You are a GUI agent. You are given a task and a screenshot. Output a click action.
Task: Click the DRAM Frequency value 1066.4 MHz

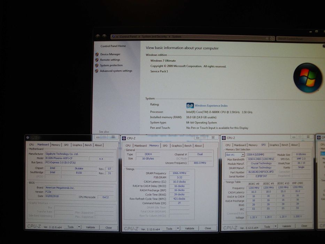point(179,173)
